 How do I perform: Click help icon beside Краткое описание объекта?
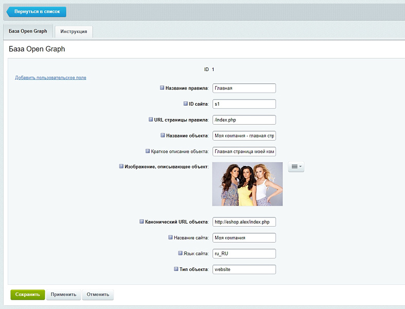[x=148, y=151]
